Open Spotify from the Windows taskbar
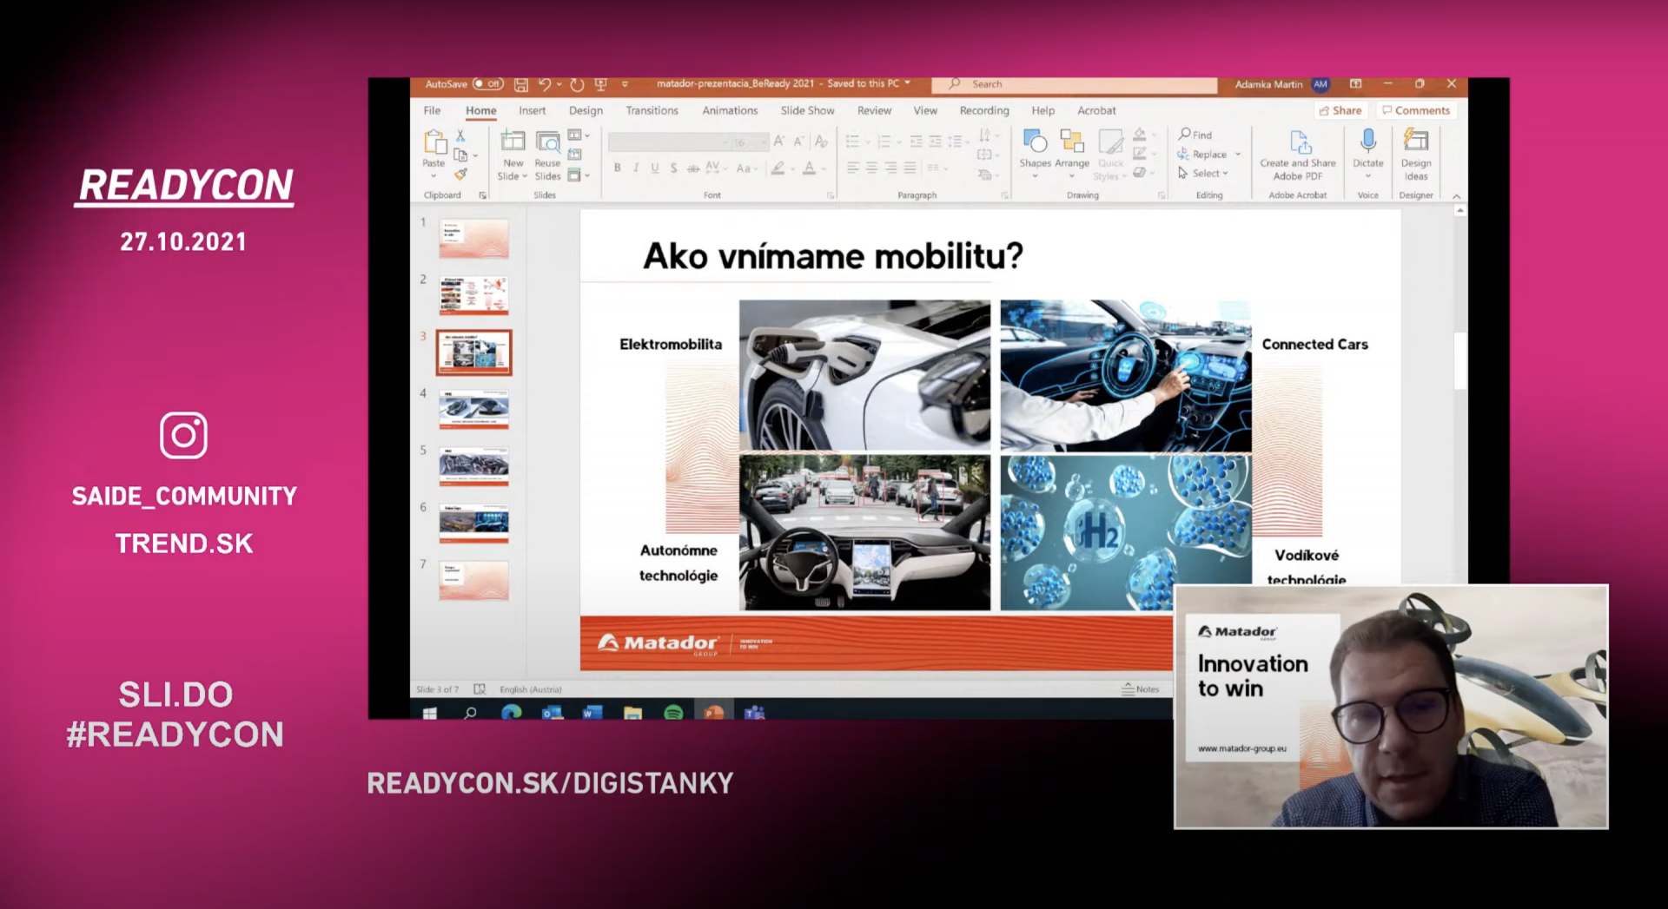Viewport: 1668px width, 909px height. pos(673,713)
